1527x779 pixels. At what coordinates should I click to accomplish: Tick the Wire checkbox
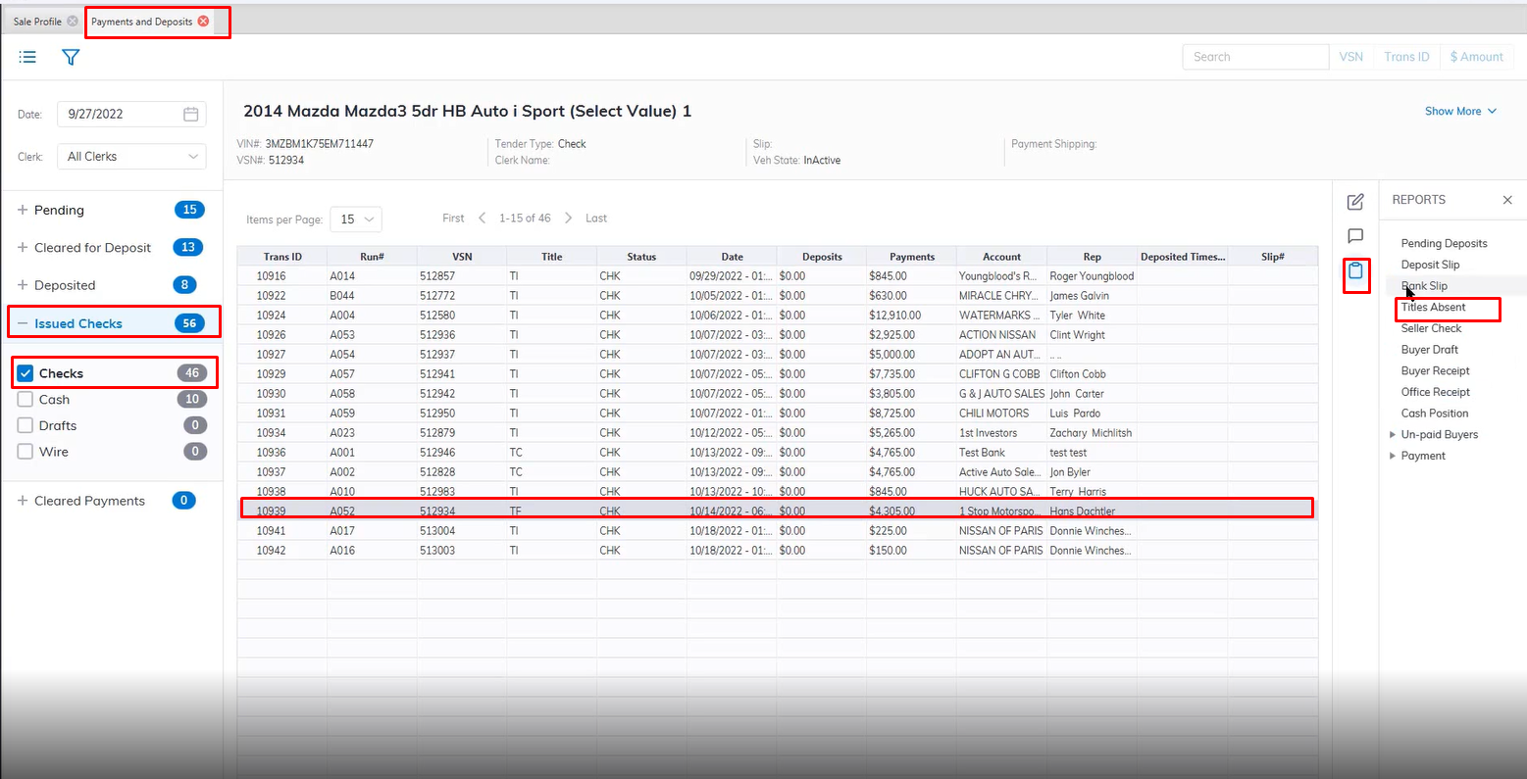click(x=25, y=452)
